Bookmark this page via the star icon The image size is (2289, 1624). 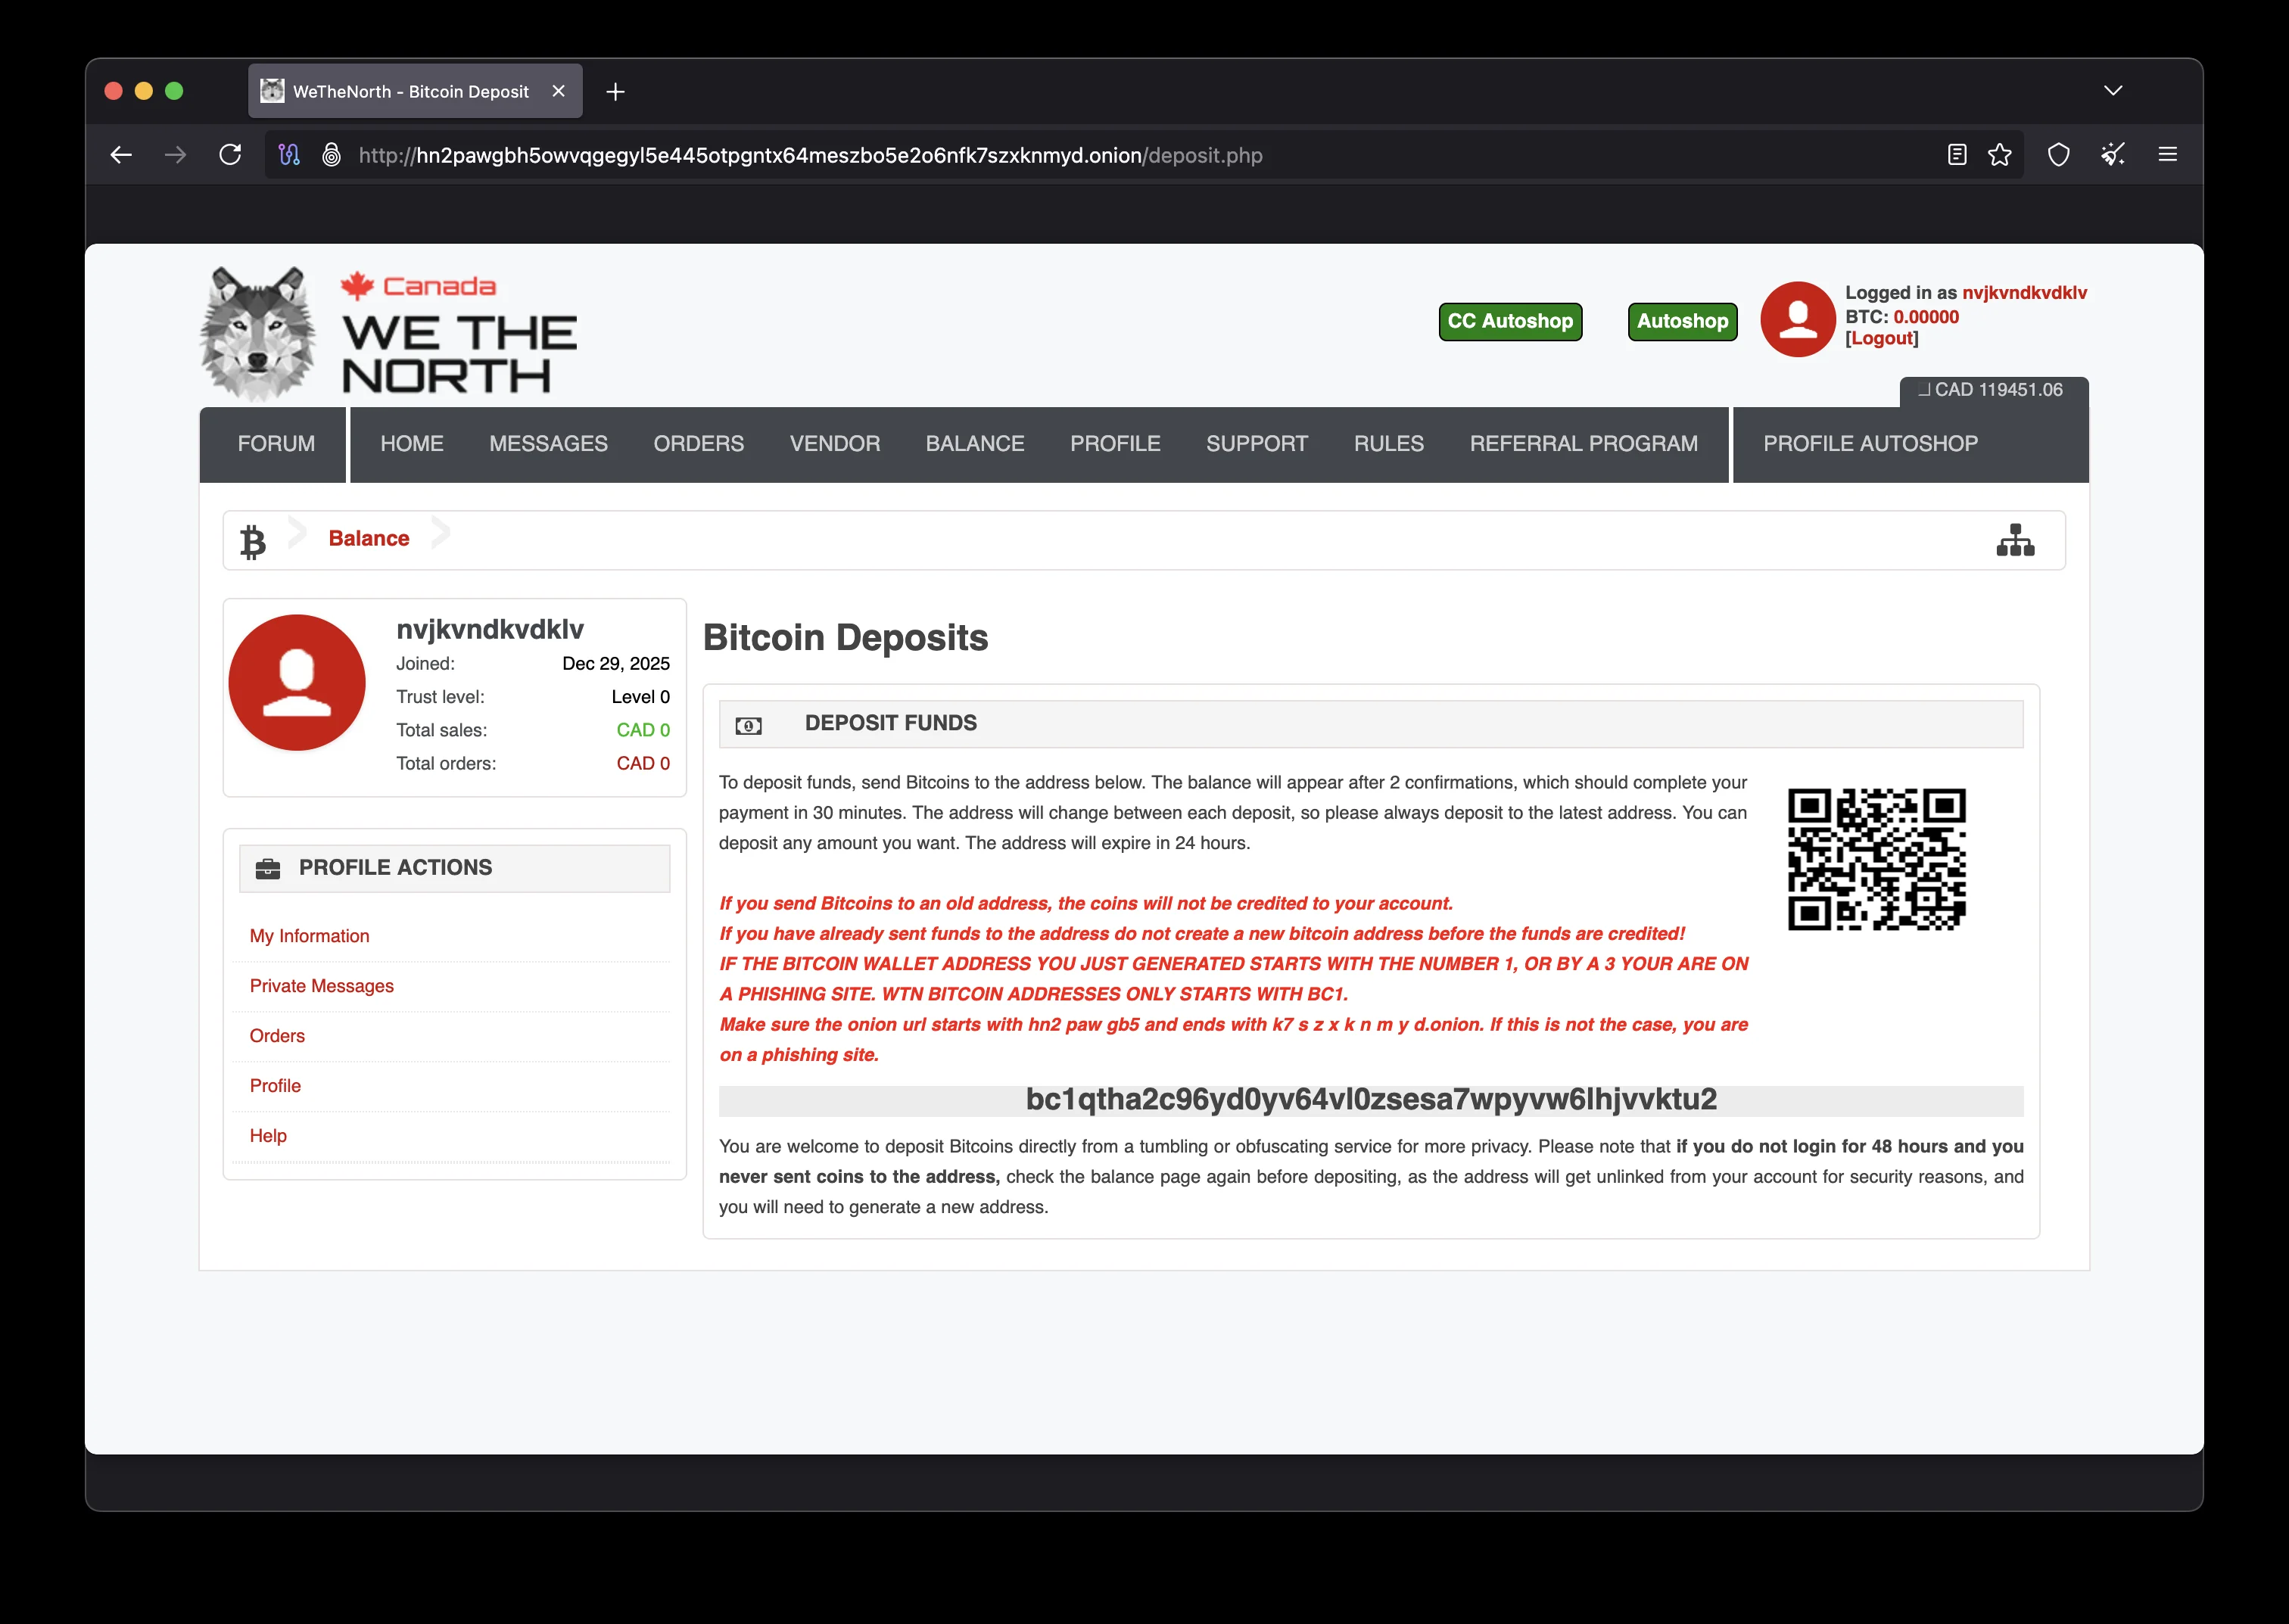(1998, 155)
